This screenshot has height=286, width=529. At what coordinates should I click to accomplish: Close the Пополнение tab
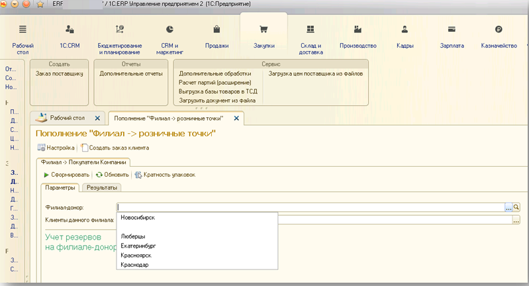(x=236, y=118)
